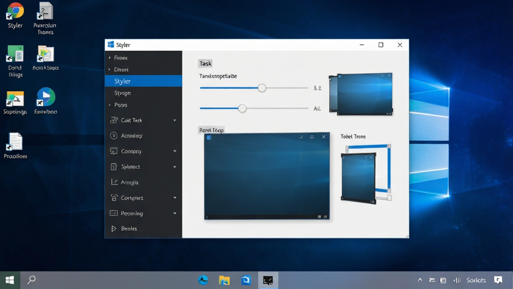The width and height of the screenshot is (513, 289).
Task: Click the active Styler taskbar icon
Action: 268,280
